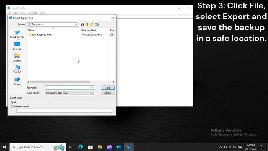Click the Save button
Image resolution: width=268 pixels, height=151 pixels.
pos(108,88)
